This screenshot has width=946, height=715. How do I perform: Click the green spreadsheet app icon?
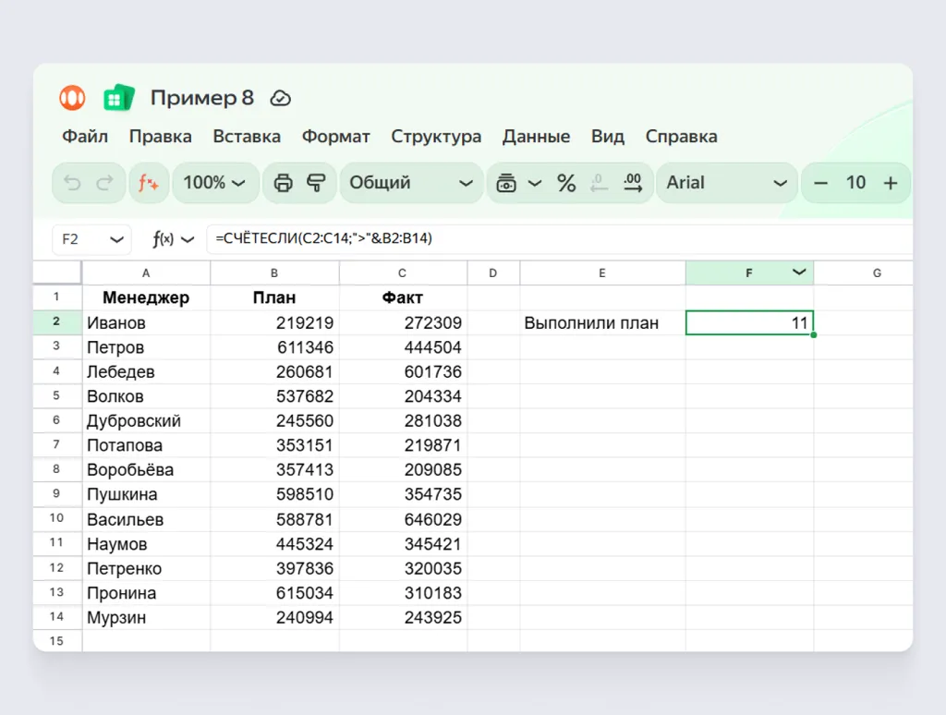pos(119,98)
